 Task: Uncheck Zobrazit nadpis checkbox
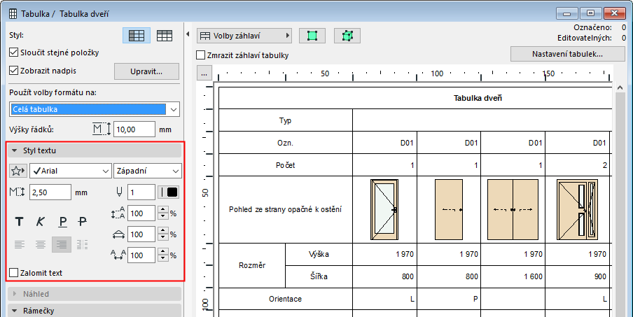click(x=14, y=70)
